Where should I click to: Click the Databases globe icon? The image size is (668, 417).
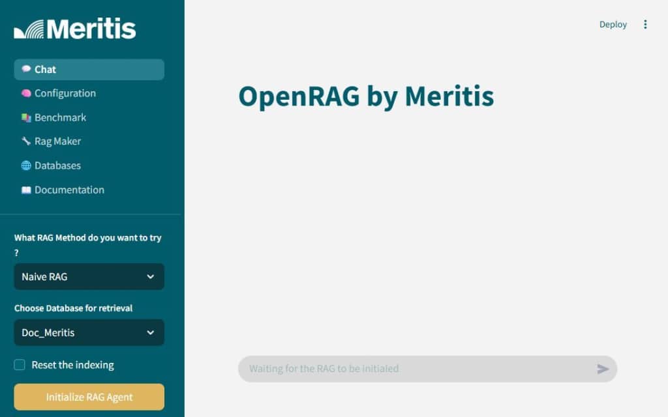pyautogui.click(x=26, y=165)
